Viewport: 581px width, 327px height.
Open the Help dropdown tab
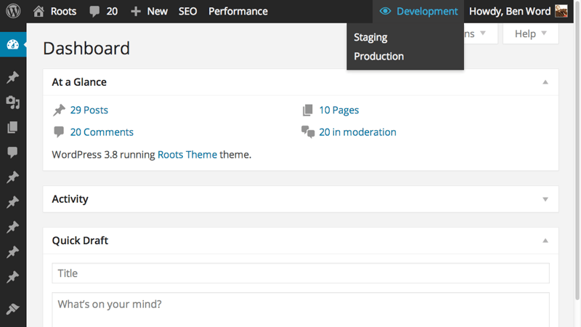click(x=530, y=33)
